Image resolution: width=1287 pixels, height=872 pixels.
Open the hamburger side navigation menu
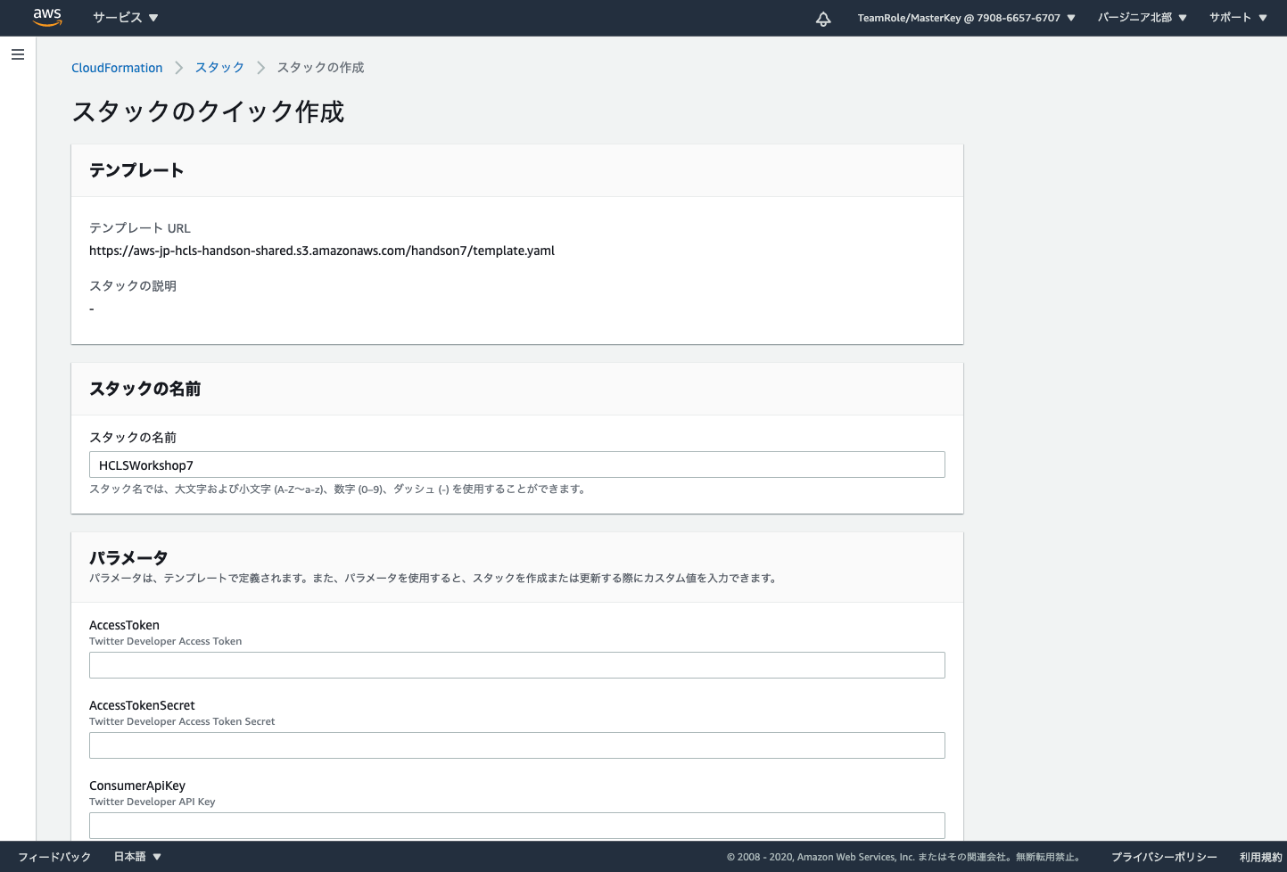(18, 54)
